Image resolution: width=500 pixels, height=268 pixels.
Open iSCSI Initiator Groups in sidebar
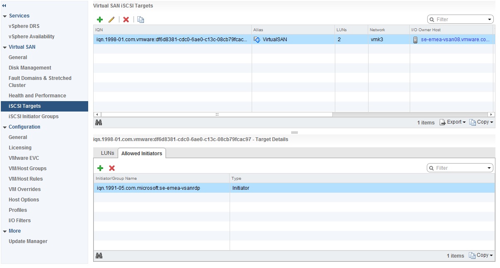point(33,117)
